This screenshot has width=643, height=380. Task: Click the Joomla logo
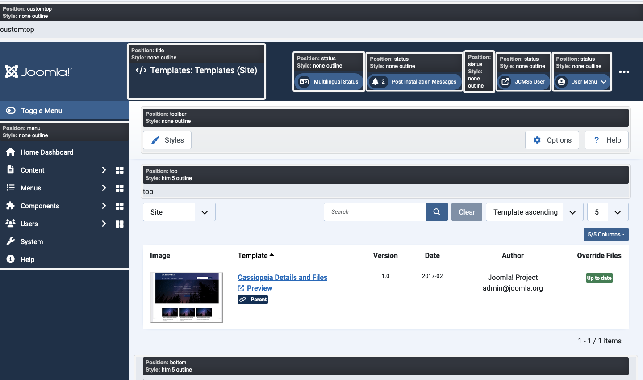[x=38, y=72]
